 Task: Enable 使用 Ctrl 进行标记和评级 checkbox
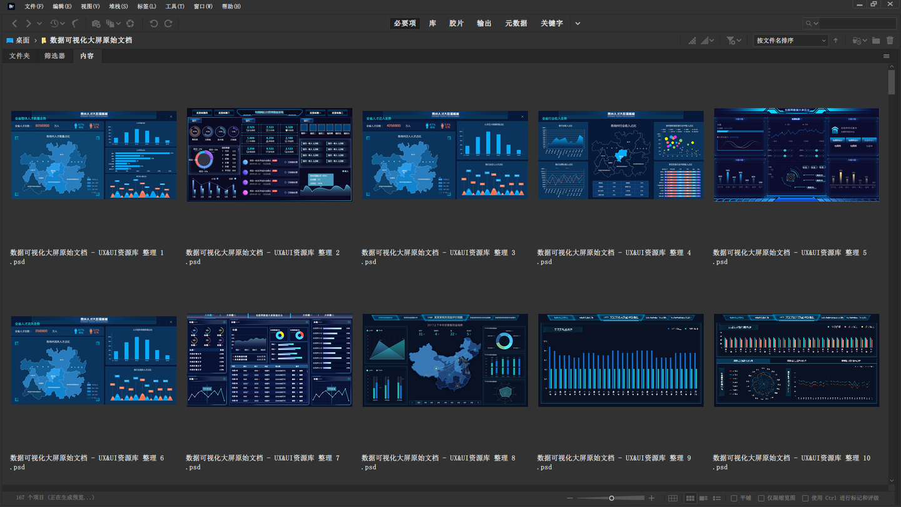pos(805,498)
